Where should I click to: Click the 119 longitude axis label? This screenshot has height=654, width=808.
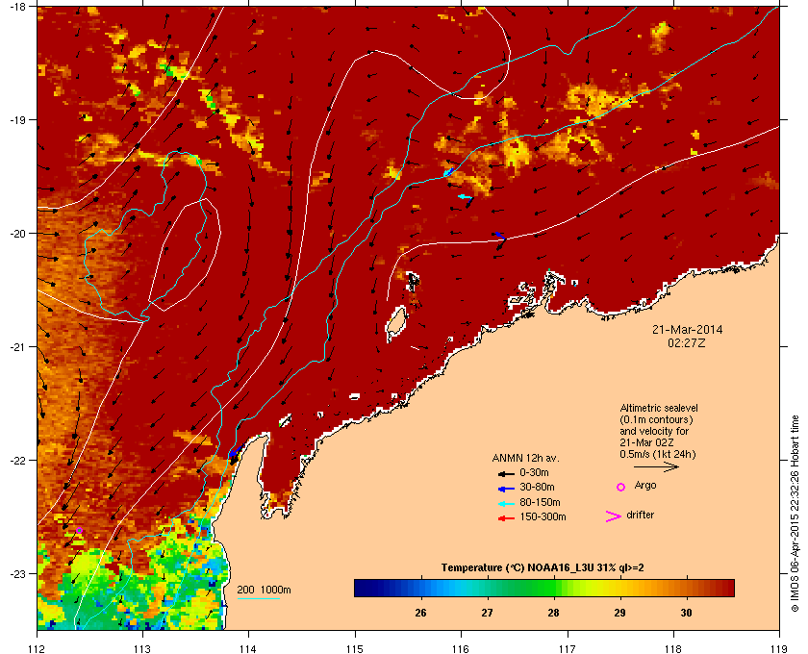coord(778,649)
